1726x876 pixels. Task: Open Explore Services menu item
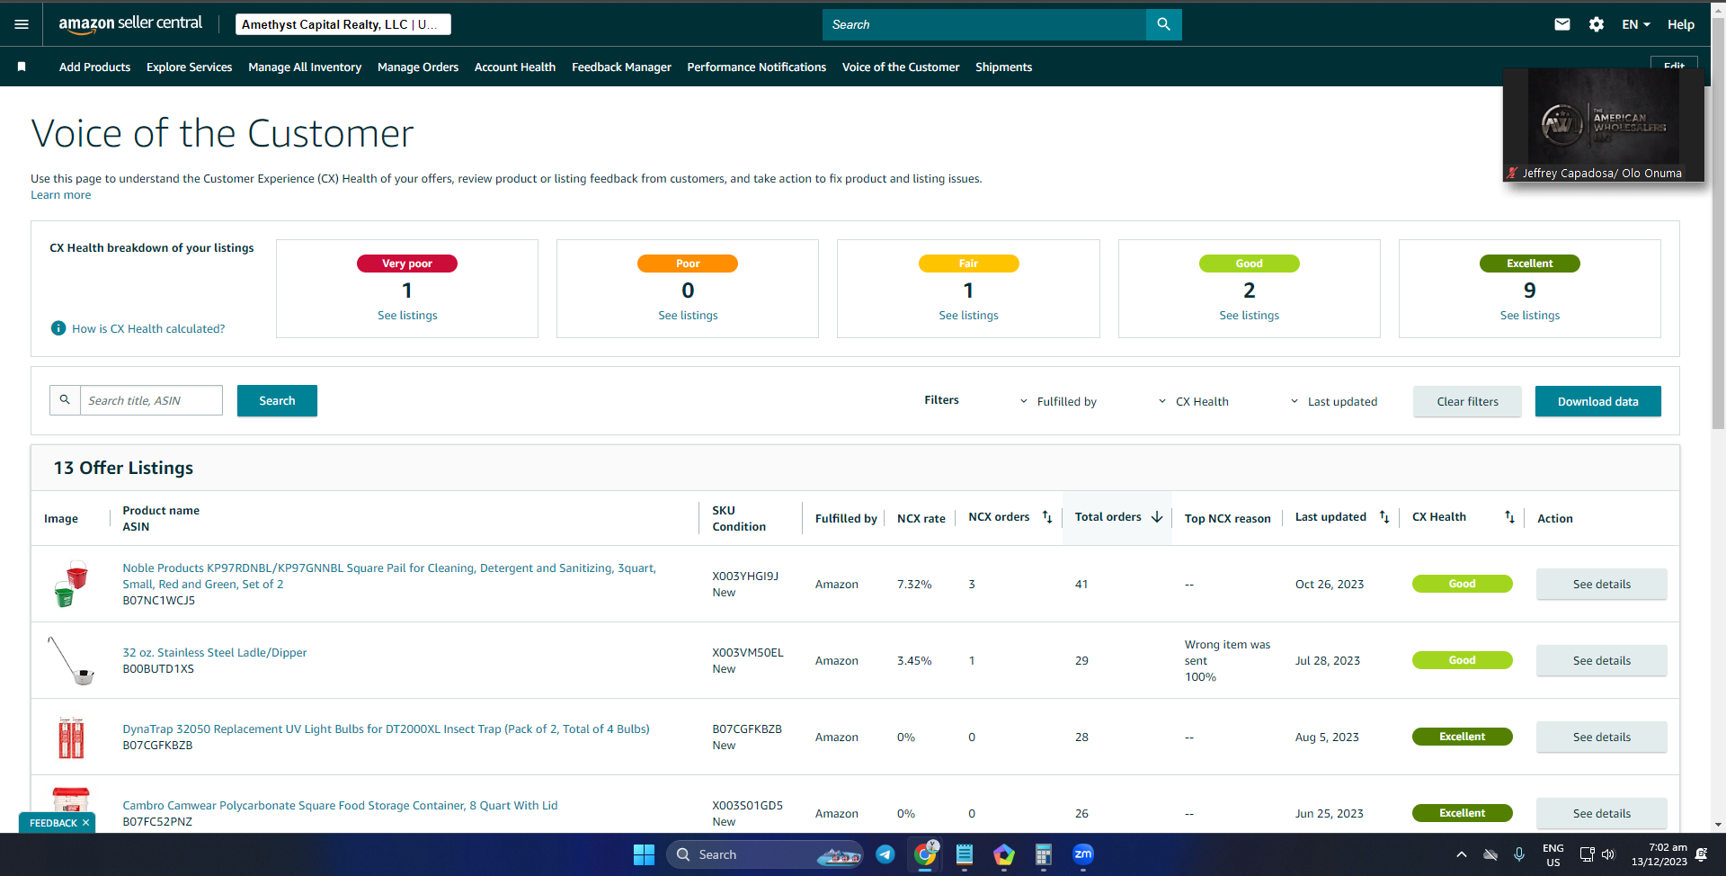coord(189,67)
